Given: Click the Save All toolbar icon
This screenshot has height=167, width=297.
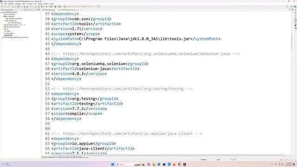Looking at the screenshot, I should coord(9,6).
